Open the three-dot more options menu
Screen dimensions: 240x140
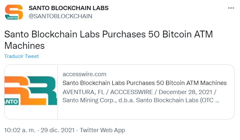(x=231, y=8)
